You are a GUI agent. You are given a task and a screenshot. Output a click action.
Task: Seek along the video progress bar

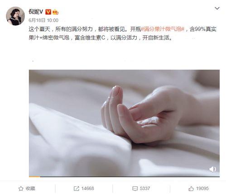point(124,176)
